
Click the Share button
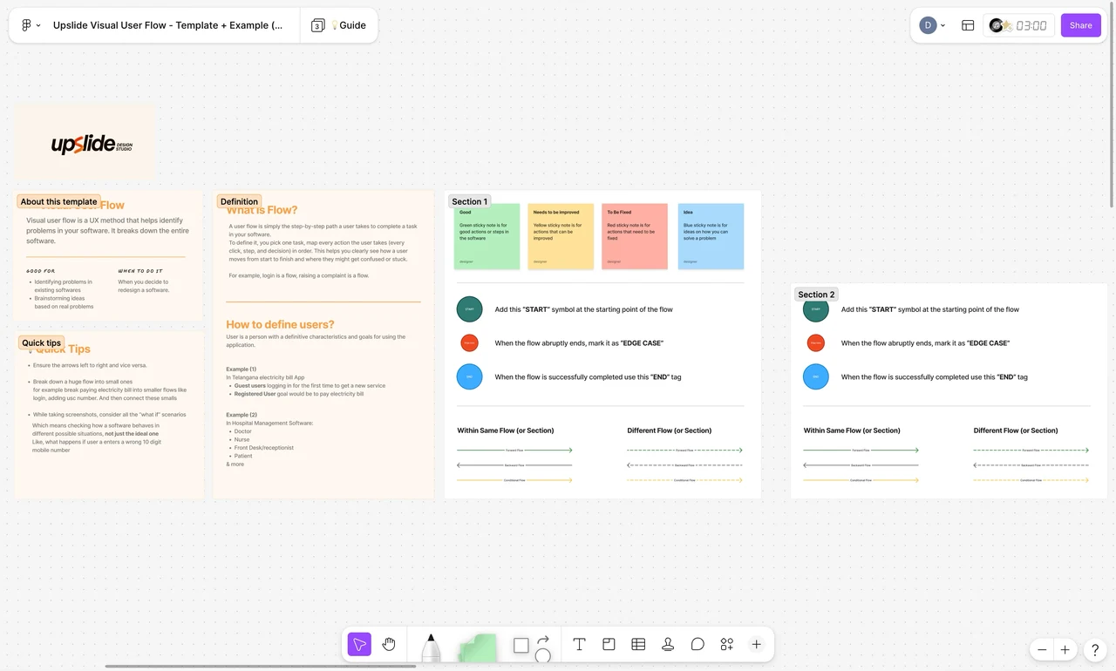point(1081,25)
